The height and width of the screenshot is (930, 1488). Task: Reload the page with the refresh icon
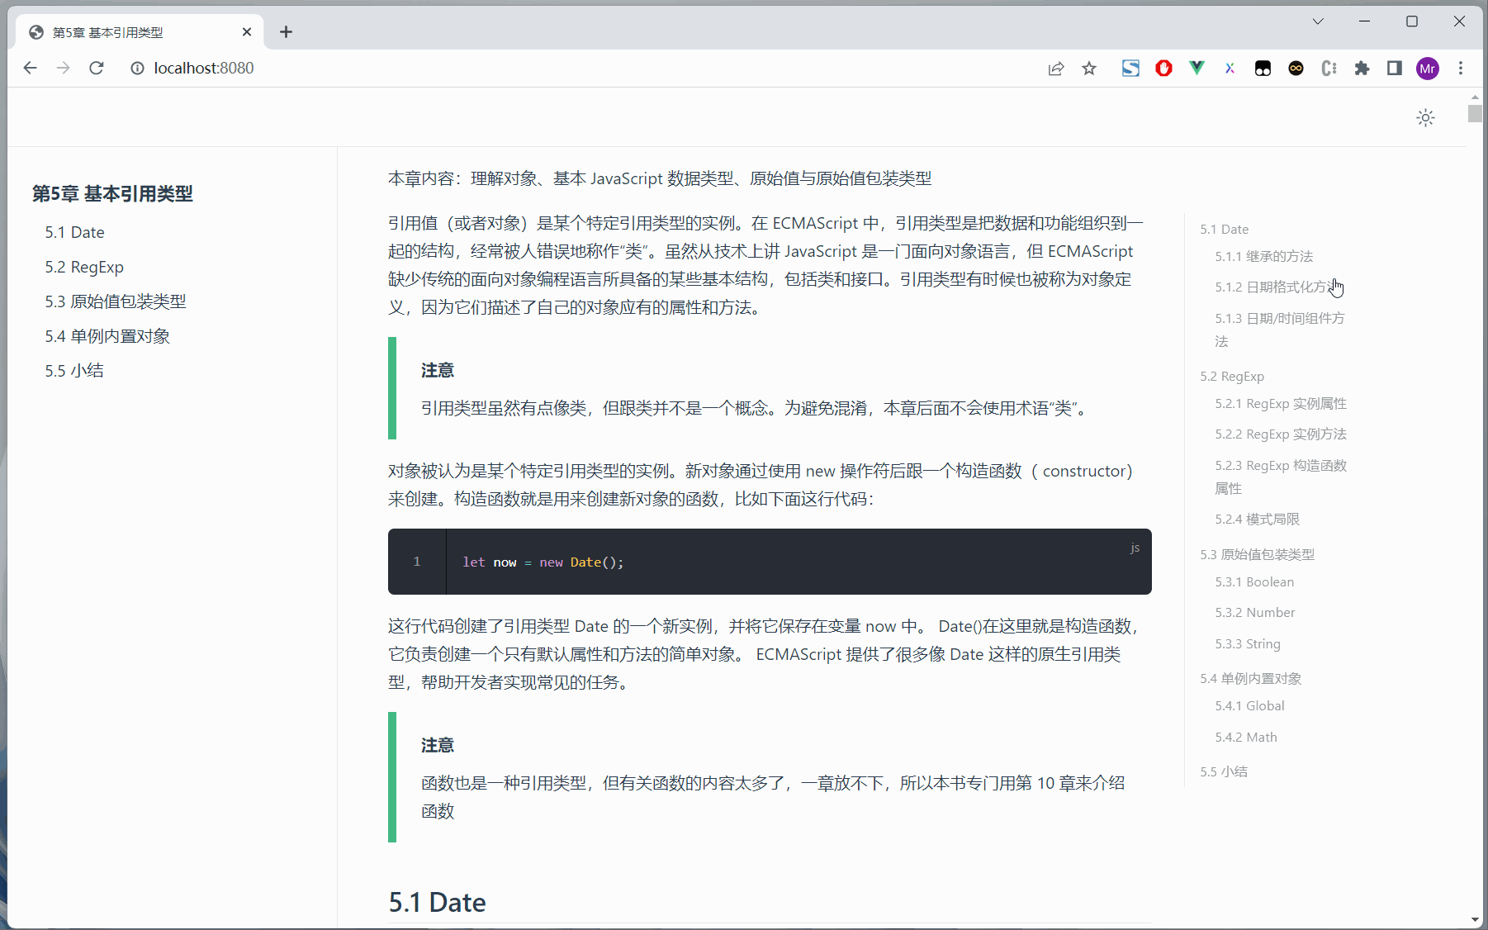coord(96,68)
